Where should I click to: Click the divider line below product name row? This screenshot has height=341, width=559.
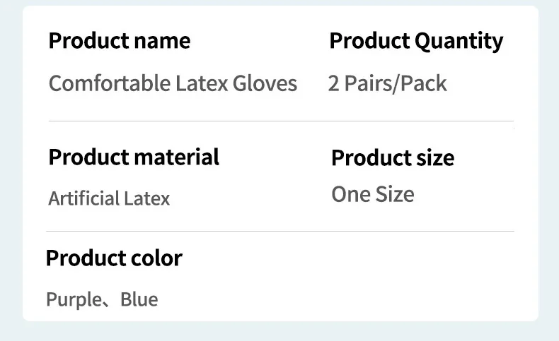[x=282, y=121]
